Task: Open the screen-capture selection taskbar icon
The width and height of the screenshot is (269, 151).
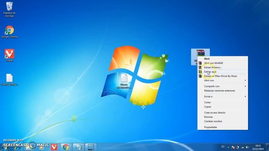Action: 91,147
